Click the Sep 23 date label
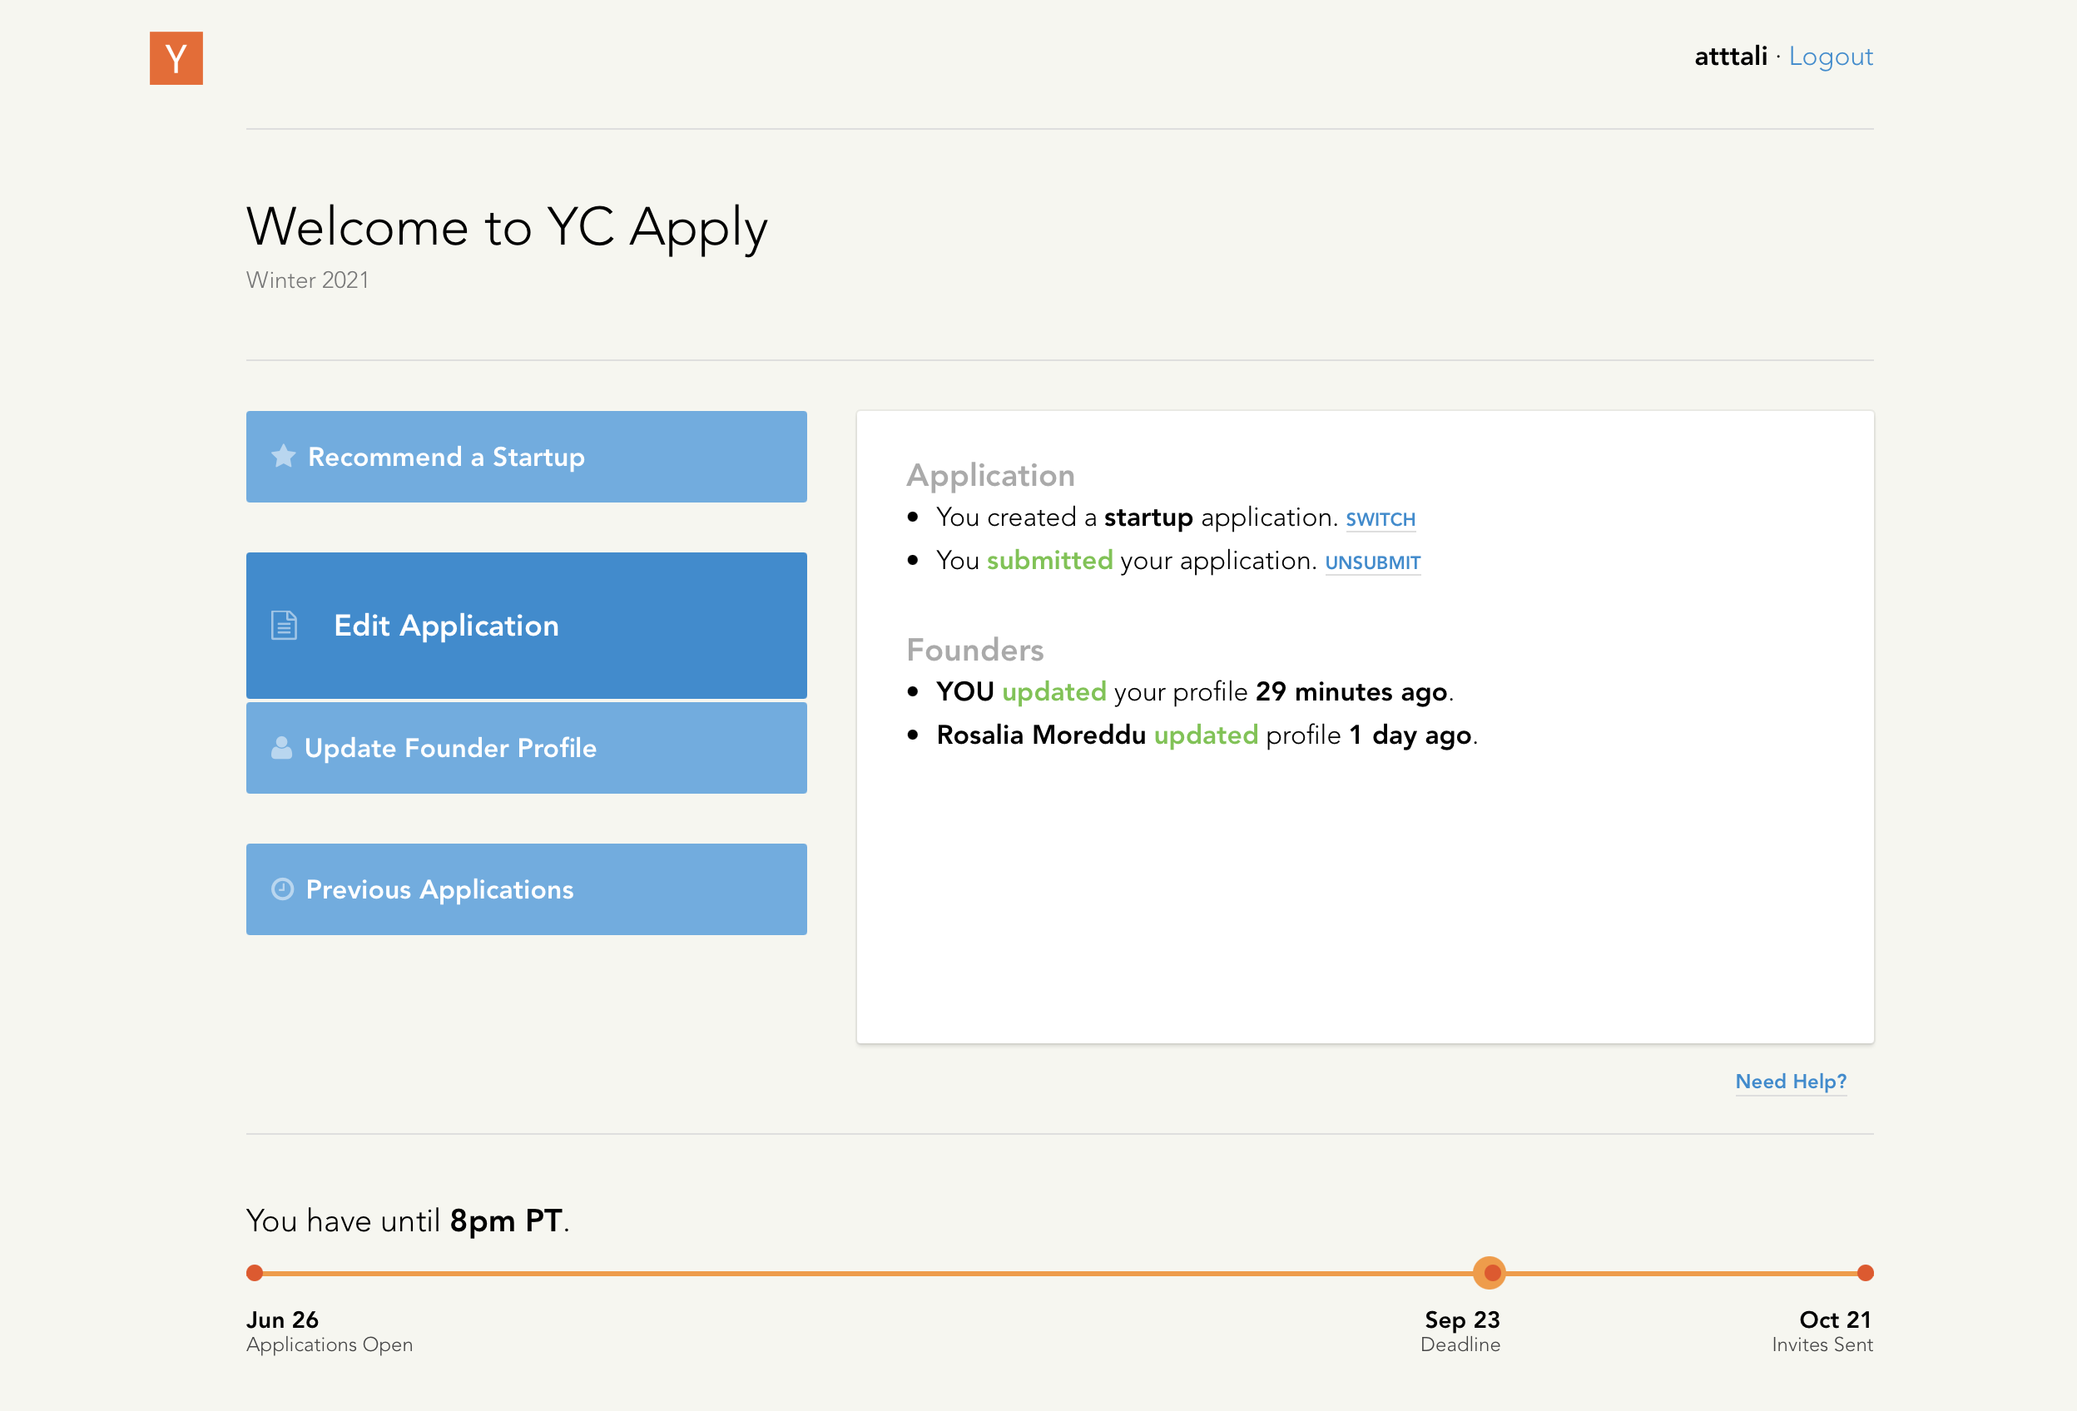 point(1462,1319)
